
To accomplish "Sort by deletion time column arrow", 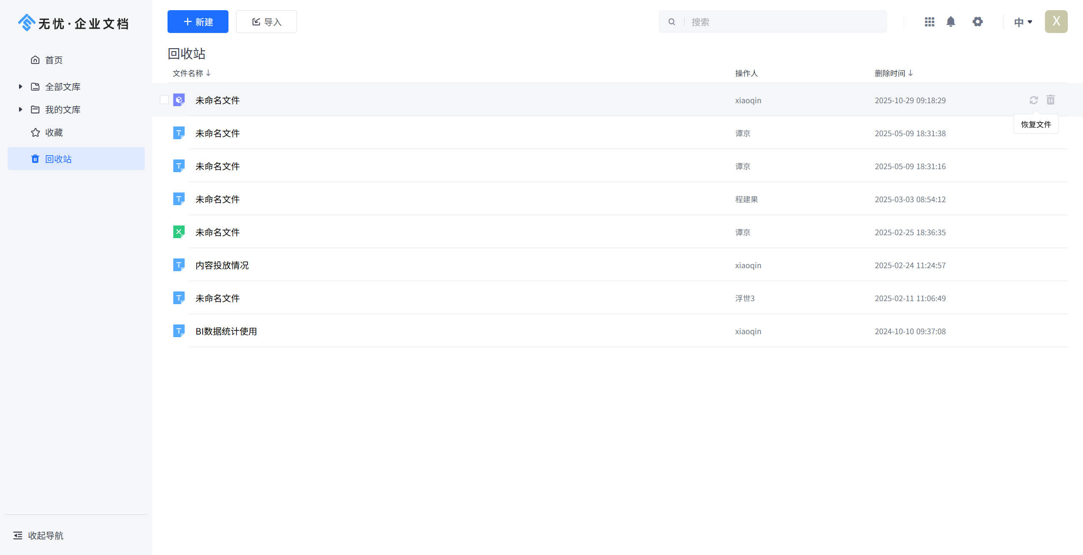I will coord(911,73).
